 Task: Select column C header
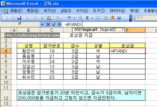[x=52, y=30]
